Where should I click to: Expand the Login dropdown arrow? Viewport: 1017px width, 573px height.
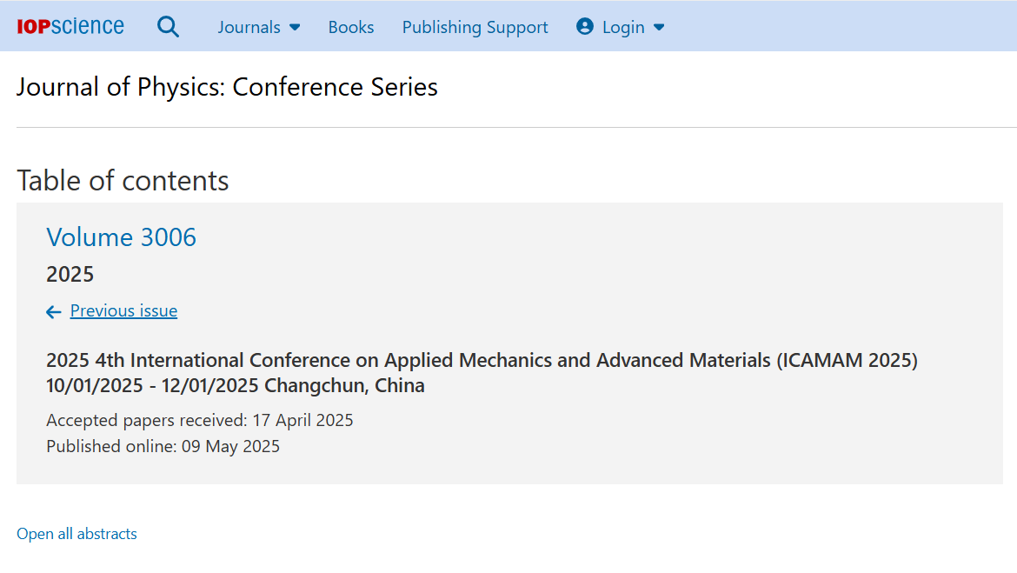(x=659, y=27)
